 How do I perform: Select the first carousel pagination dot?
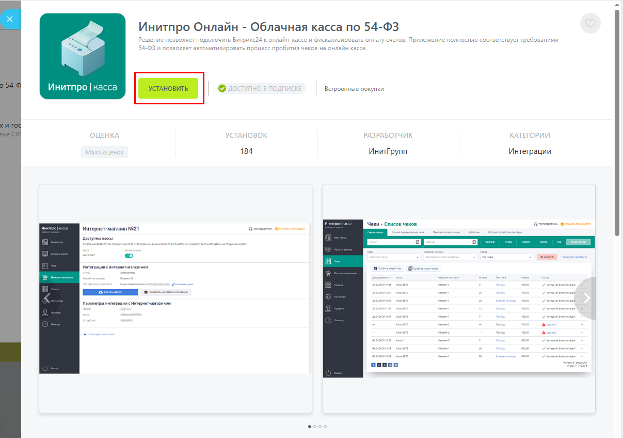(x=310, y=427)
